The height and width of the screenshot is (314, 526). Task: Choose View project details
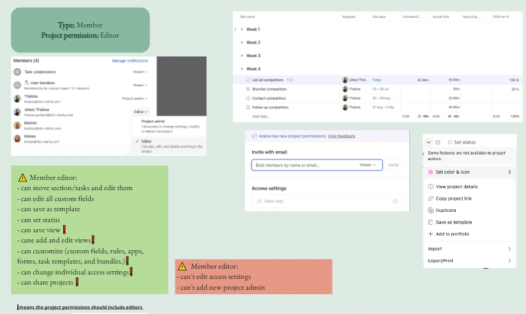click(470, 186)
